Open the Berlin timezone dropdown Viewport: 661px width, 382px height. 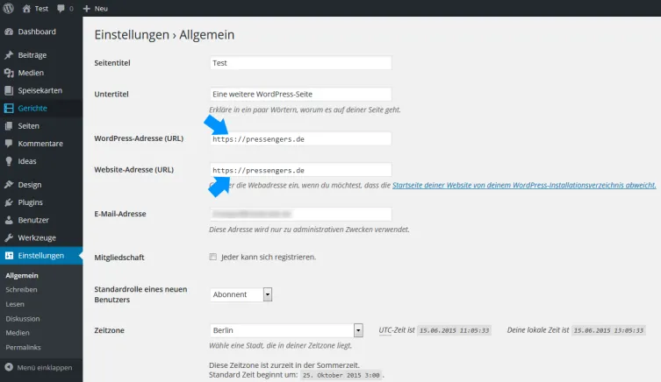(x=286, y=330)
